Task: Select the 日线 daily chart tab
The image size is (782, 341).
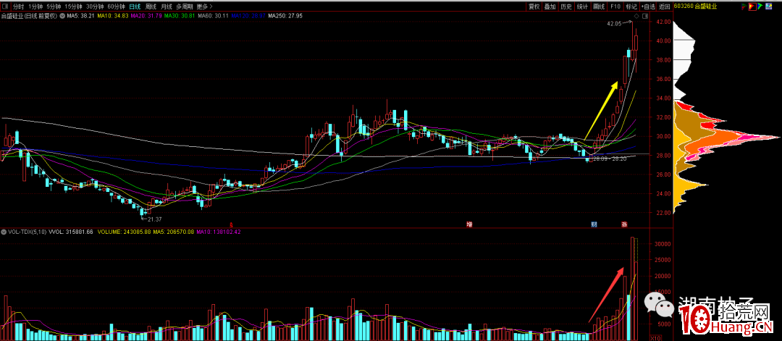Action: 135,7
